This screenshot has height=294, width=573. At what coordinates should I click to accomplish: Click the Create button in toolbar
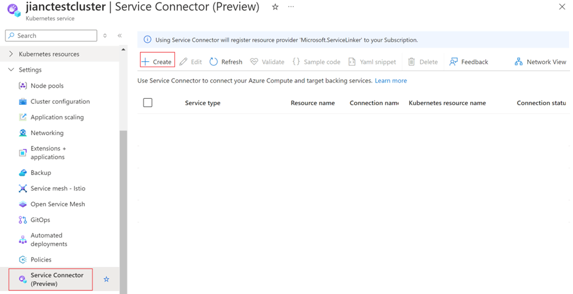[157, 62]
